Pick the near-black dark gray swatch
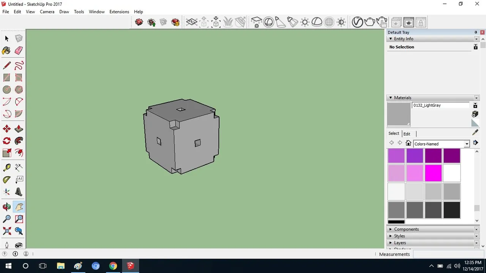 pos(452,210)
